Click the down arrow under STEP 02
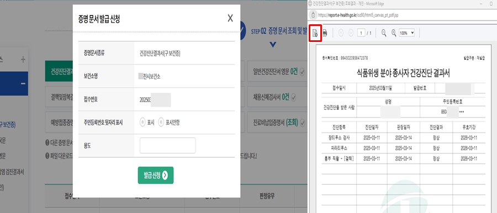Screen dimensions: 497x213 273,45
